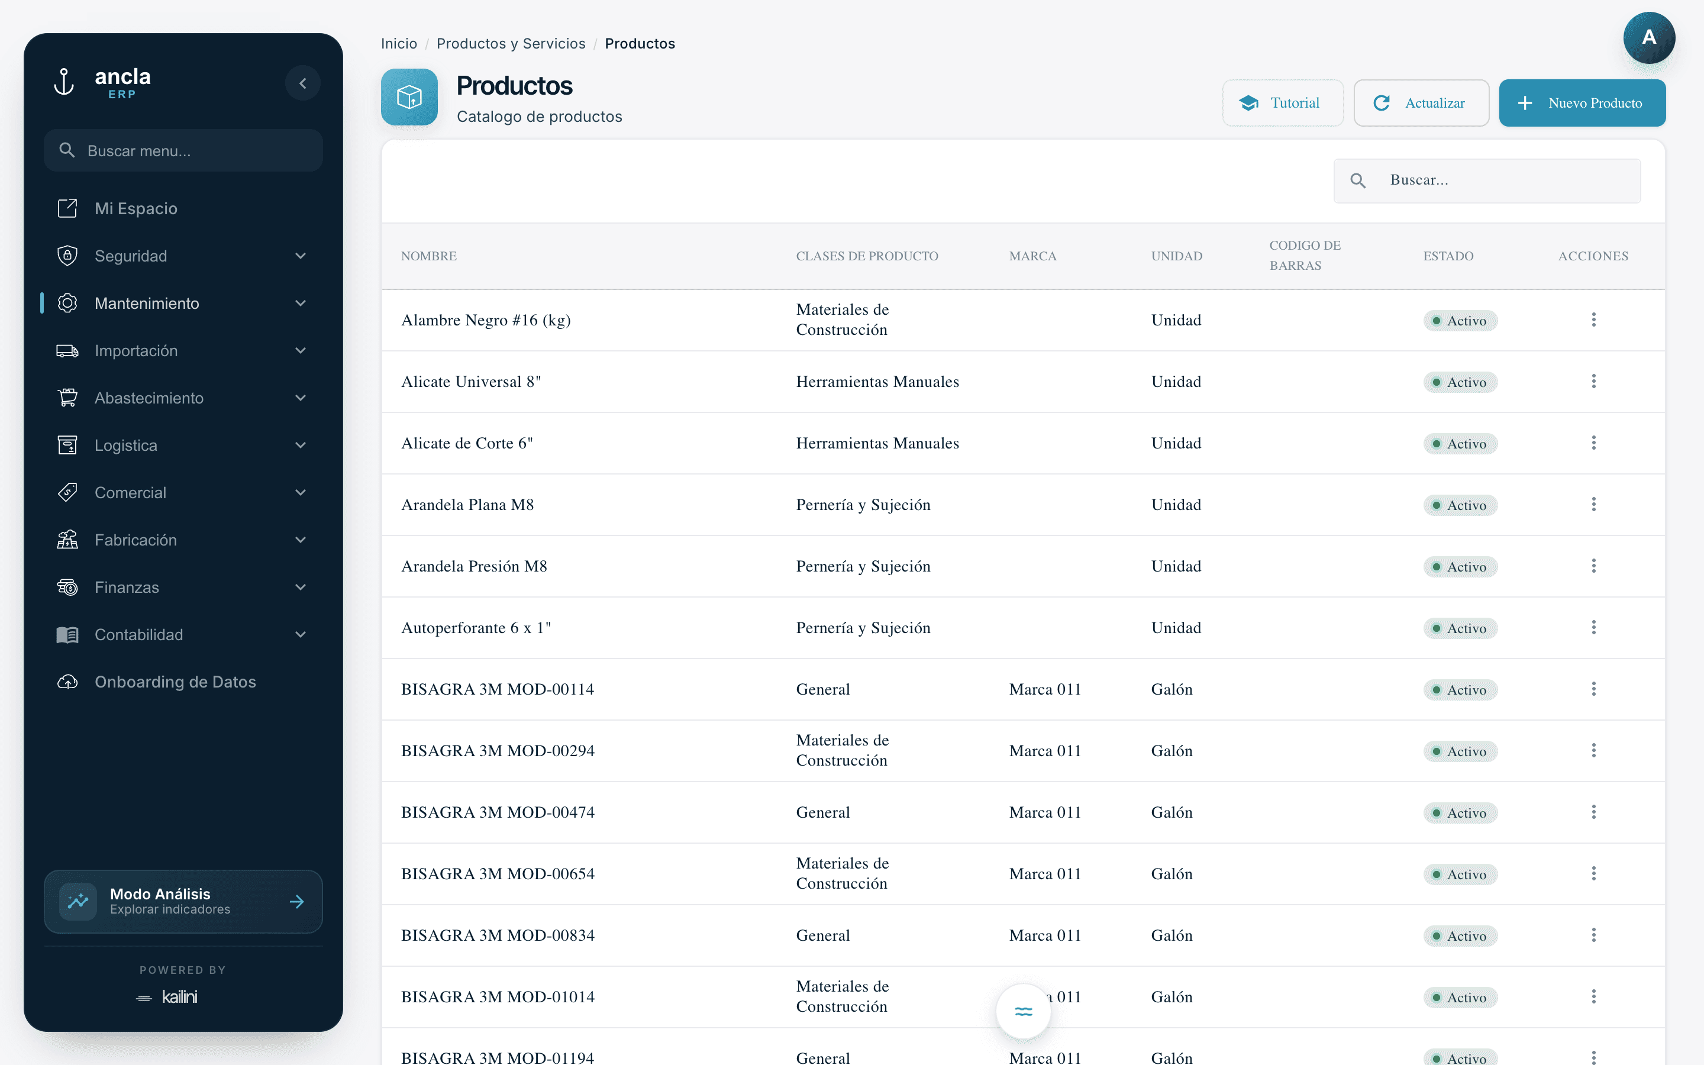Expand the Importación menu chevron
The height and width of the screenshot is (1065, 1704).
pos(301,350)
